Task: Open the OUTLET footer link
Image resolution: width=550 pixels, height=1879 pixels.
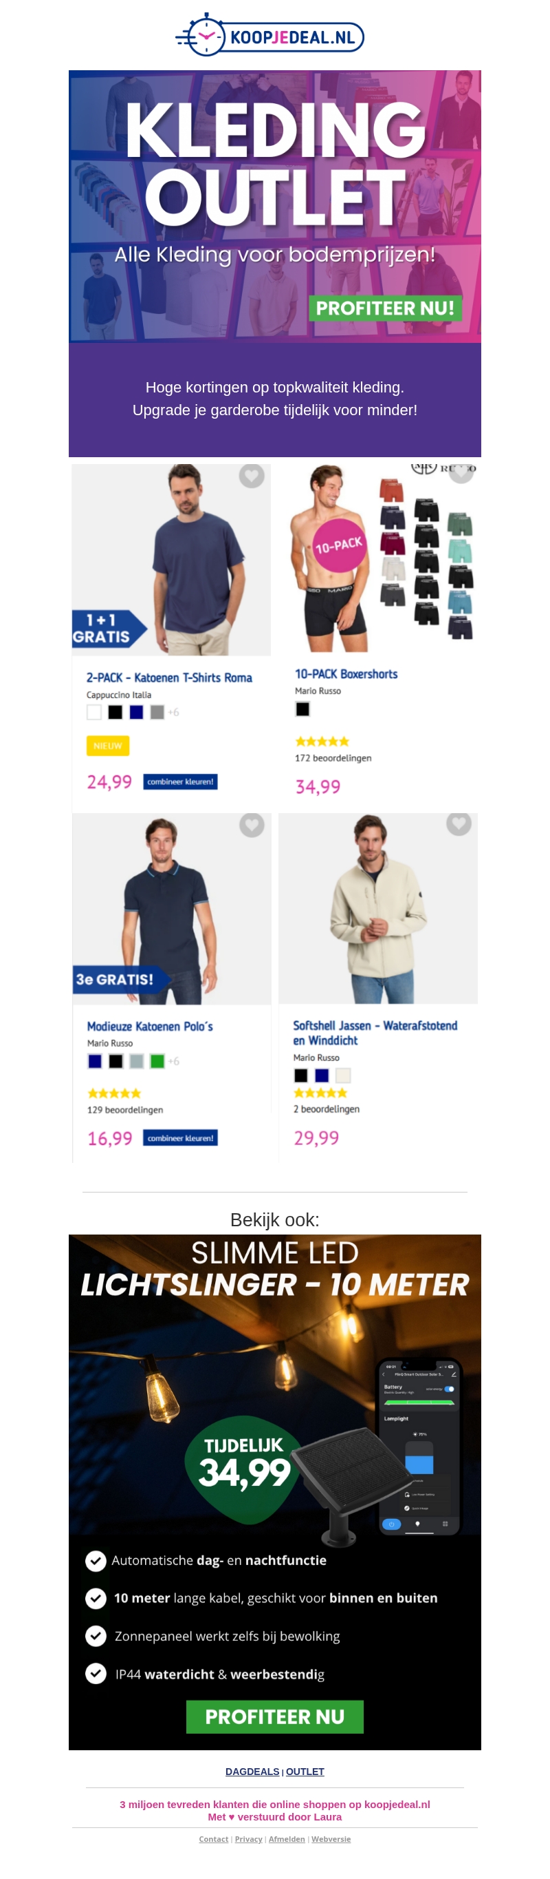Action: (x=305, y=1772)
